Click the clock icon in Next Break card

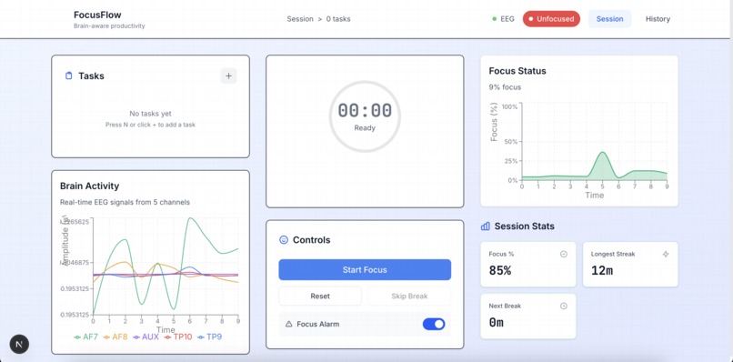tap(563, 306)
